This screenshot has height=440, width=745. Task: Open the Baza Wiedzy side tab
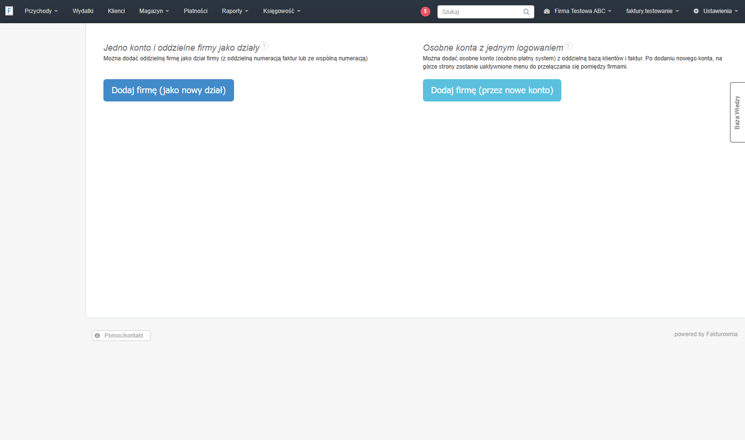tap(737, 112)
